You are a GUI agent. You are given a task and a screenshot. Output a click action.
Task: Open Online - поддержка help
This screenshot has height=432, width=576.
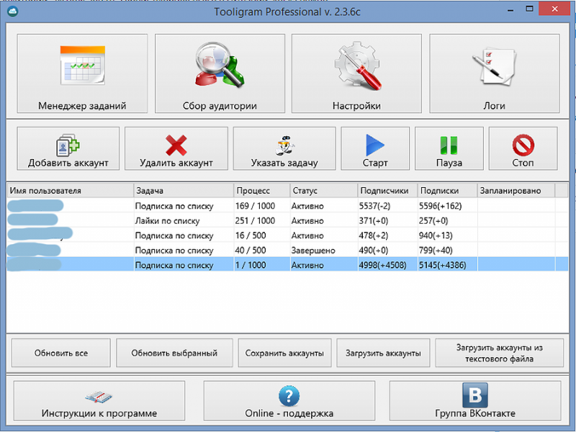click(289, 402)
